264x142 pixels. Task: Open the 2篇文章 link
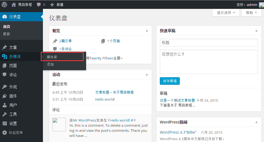pos(65,41)
